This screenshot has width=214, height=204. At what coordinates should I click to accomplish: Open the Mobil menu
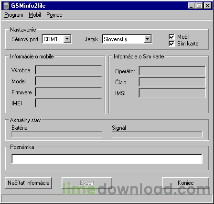tap(35, 15)
